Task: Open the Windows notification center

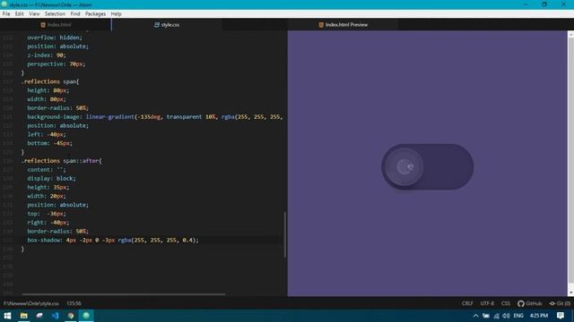Action: point(561,316)
